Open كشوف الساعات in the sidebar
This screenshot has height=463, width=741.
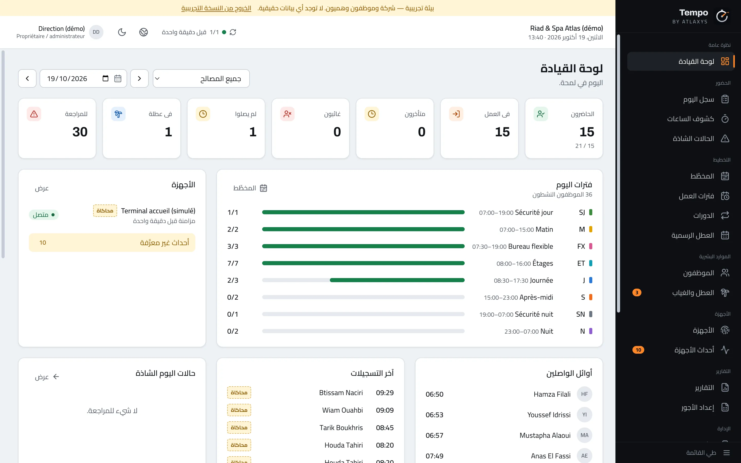coord(681,119)
